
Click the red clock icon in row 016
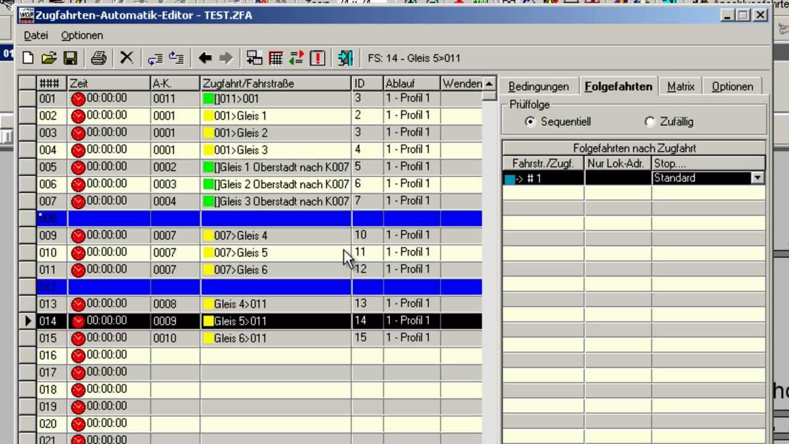click(x=78, y=355)
